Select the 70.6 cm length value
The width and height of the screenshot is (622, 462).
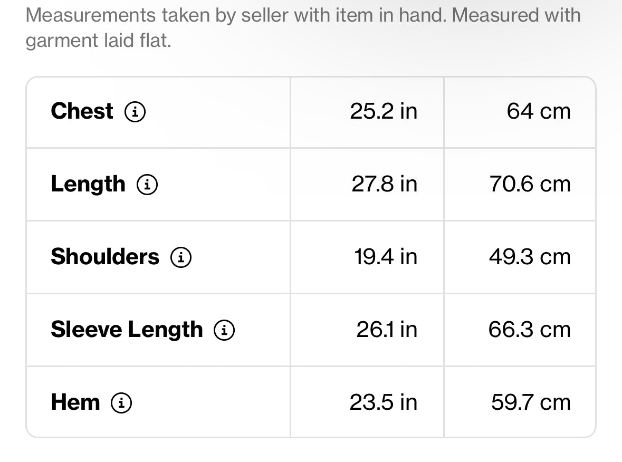[x=530, y=184]
